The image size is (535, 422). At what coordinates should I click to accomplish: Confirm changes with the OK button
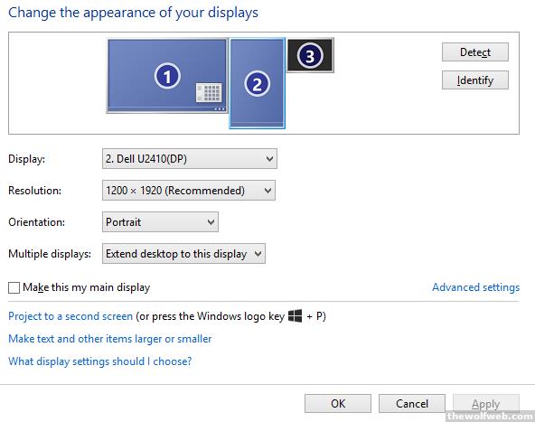pyautogui.click(x=338, y=404)
